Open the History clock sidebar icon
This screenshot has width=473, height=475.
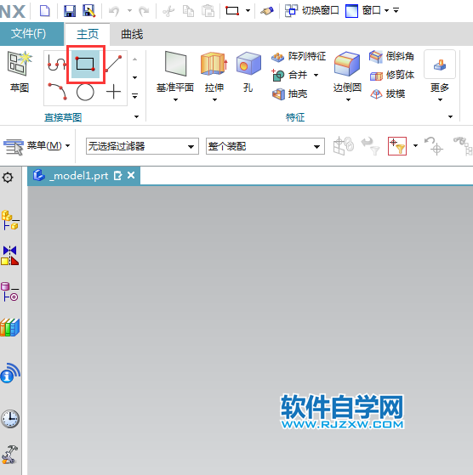10,419
